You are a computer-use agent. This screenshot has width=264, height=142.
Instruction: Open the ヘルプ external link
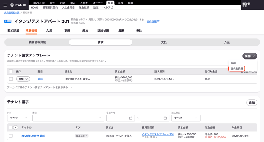108,7
